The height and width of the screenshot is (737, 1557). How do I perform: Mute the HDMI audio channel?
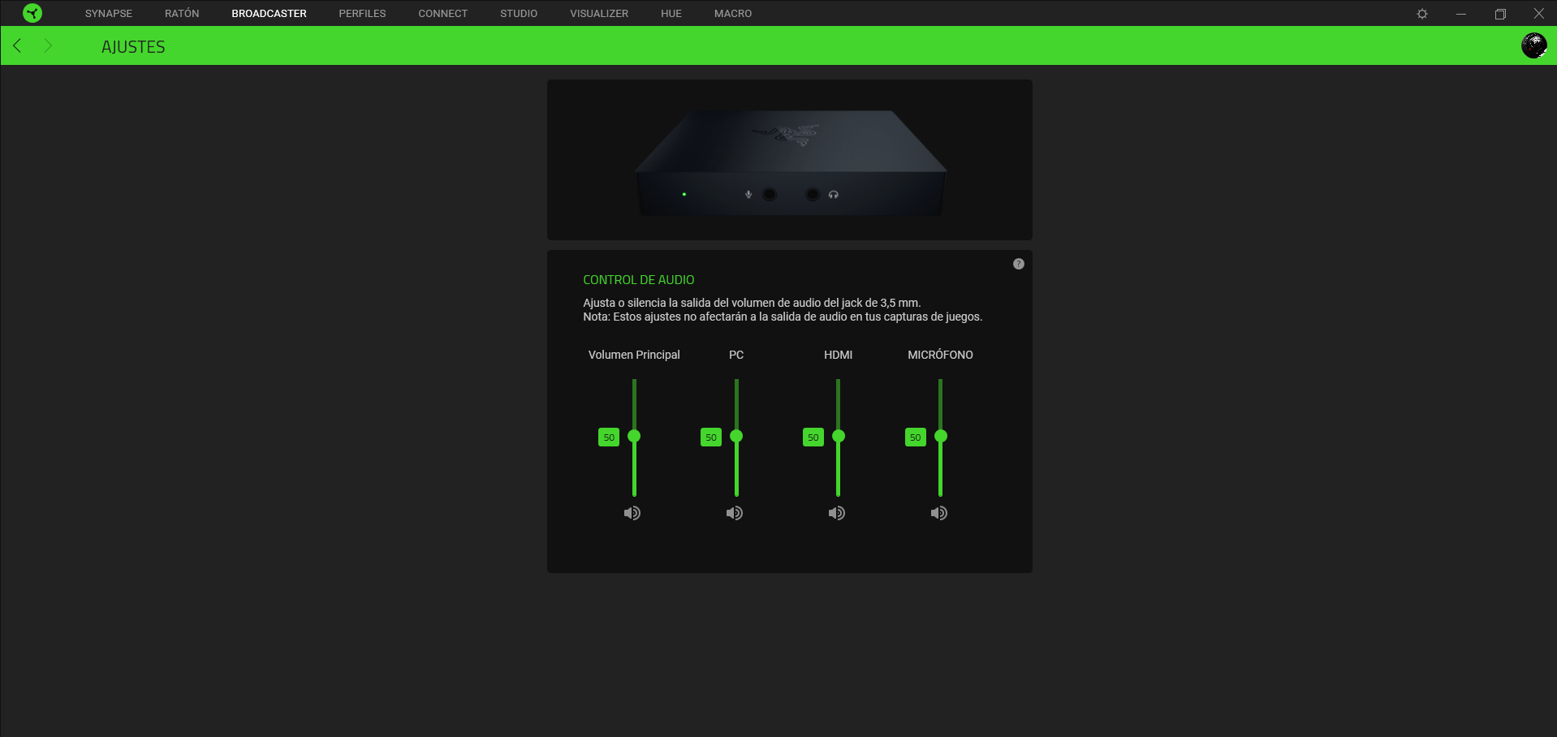[x=836, y=512]
